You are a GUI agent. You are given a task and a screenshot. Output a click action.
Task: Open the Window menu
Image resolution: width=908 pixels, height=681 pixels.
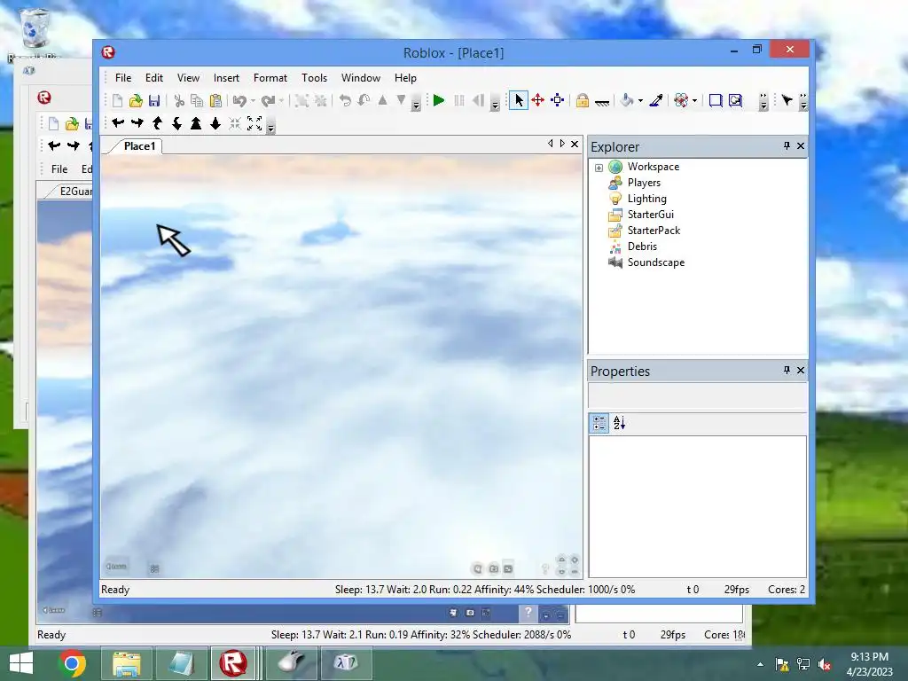(x=361, y=78)
